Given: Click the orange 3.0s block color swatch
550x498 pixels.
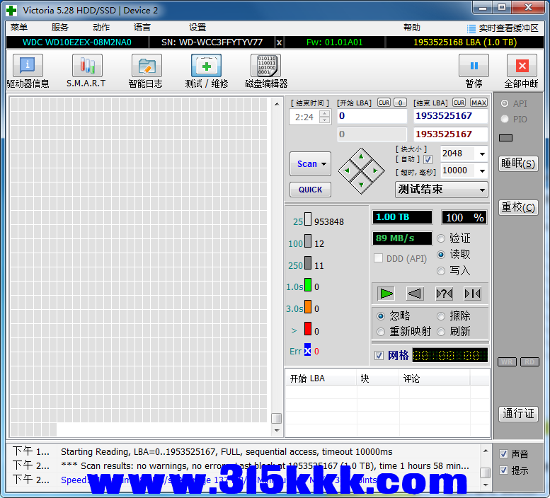Looking at the screenshot, I should point(308,306).
